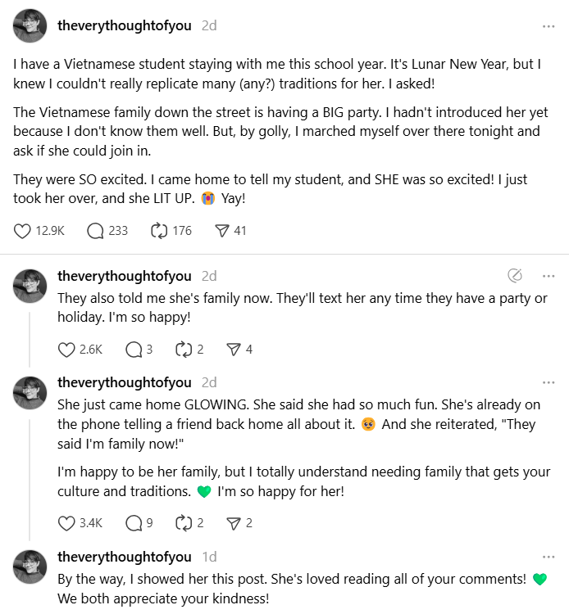569x614 pixels.
Task: Share the reply with 3.4K likes
Action: click(233, 523)
